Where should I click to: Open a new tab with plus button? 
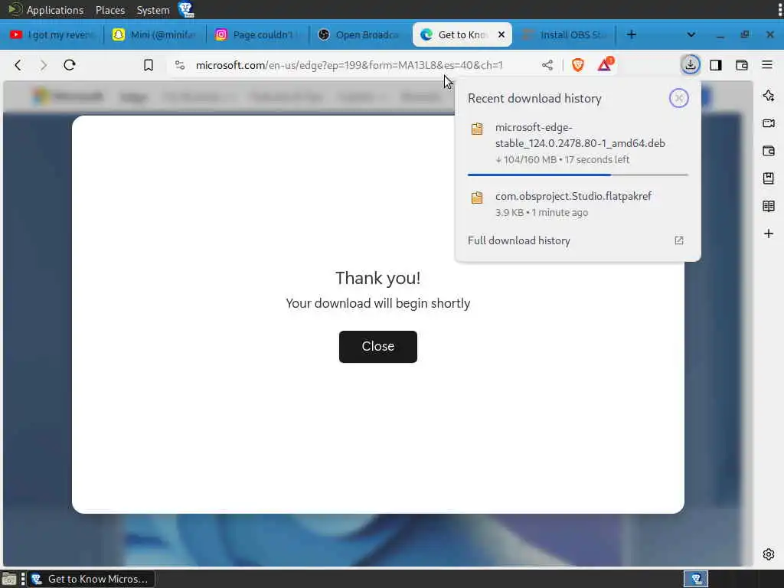coord(632,34)
